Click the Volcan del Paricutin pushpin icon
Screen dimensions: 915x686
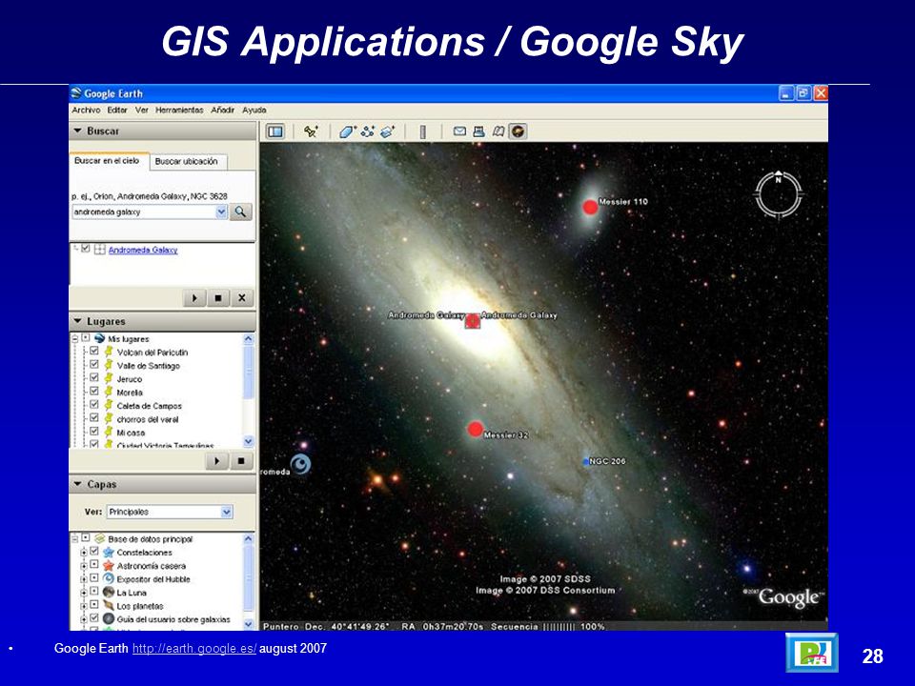109,352
